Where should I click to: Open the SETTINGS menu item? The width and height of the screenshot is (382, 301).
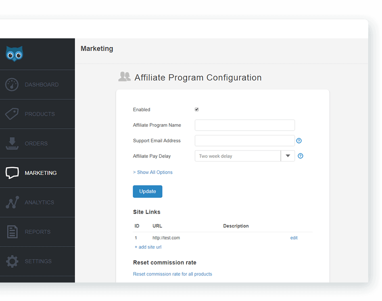(x=38, y=261)
